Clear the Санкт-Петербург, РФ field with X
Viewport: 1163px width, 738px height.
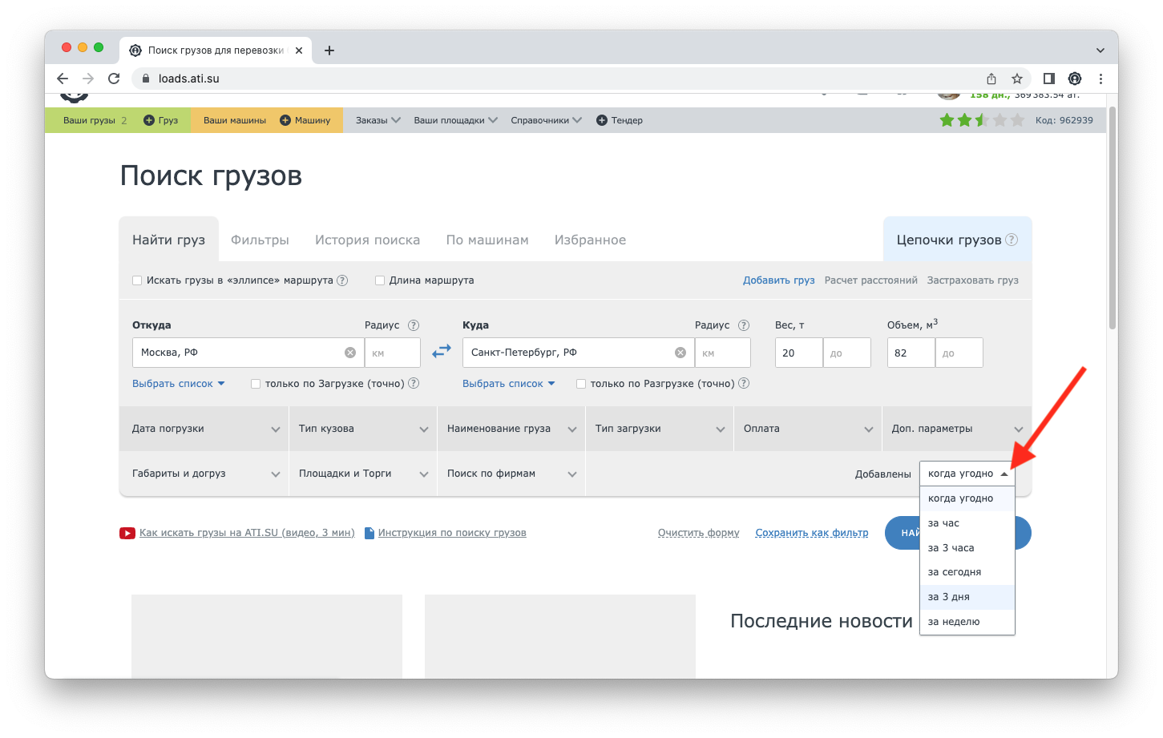point(680,353)
